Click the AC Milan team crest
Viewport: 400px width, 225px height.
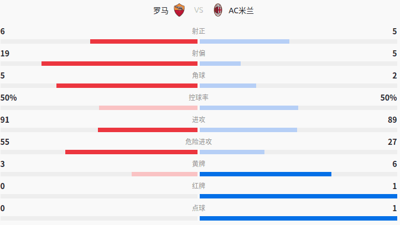click(x=218, y=10)
